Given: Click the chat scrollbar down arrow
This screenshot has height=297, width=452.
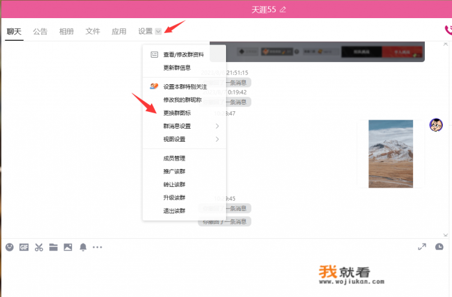Looking at the screenshot, I should (x=446, y=235).
